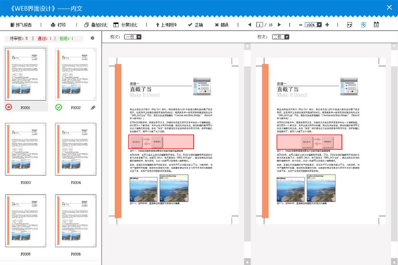Screen dimensions: 398x265
Task: Zoom out with the minus button
Action: (x=300, y=25)
